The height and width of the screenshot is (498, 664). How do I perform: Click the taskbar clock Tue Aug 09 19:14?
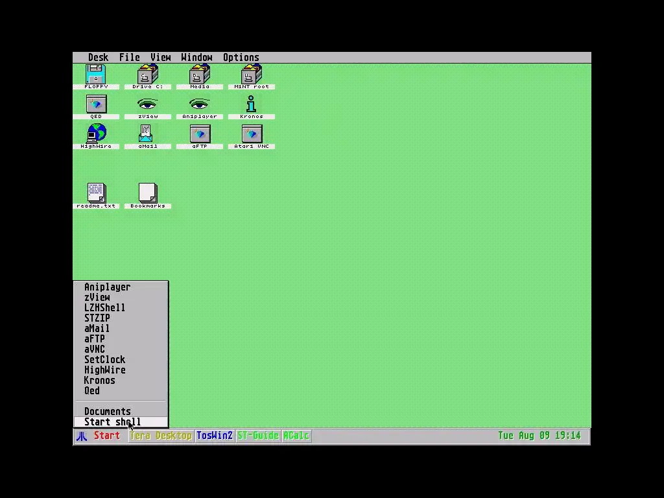(539, 436)
